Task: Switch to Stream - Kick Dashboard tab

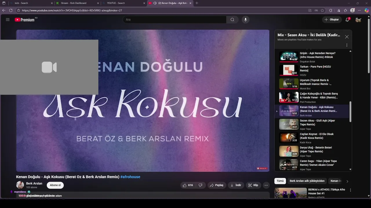Action: 77,3
